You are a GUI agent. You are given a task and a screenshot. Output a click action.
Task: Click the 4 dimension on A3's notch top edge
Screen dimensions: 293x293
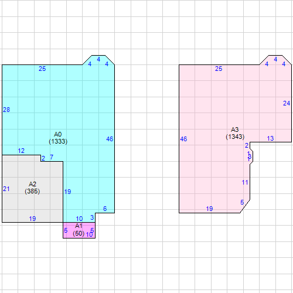pyautogui.click(x=275, y=59)
